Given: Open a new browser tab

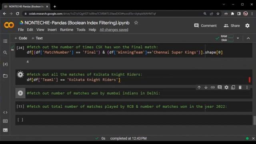Looking at the screenshot, I should (55, 6).
